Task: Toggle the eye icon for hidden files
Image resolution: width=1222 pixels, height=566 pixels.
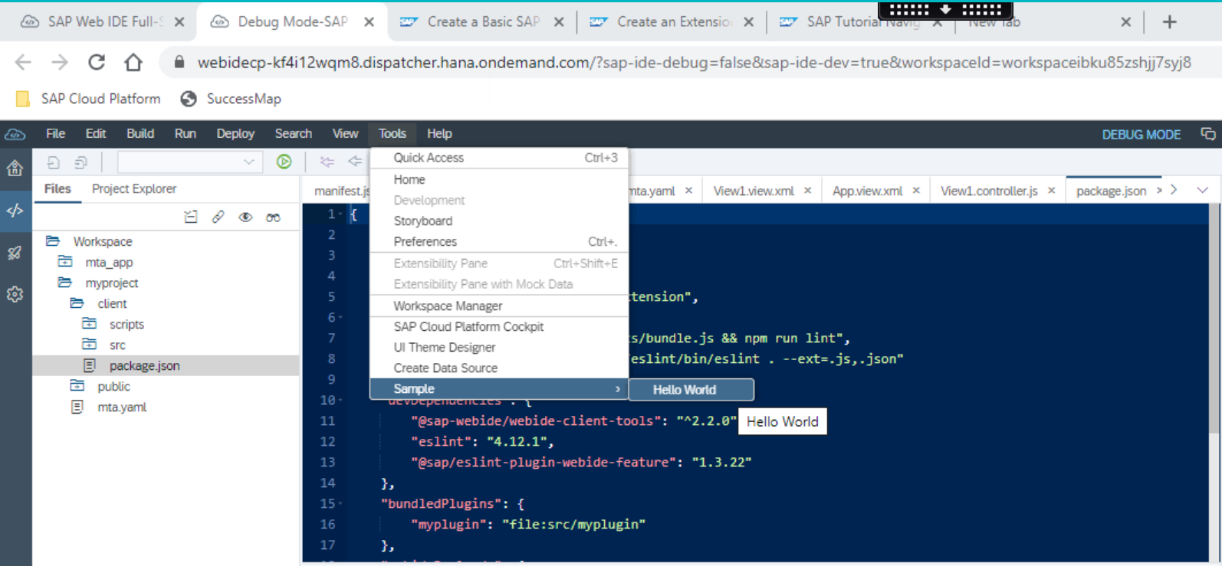Action: (245, 218)
